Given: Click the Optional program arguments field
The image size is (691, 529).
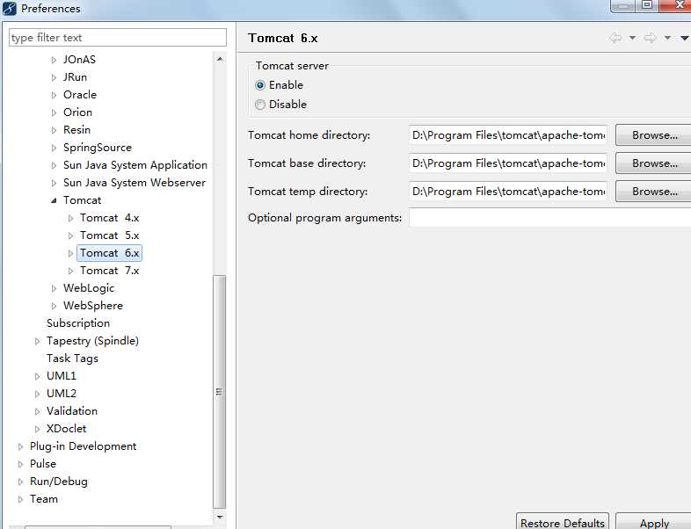Looking at the screenshot, I should pos(549,218).
